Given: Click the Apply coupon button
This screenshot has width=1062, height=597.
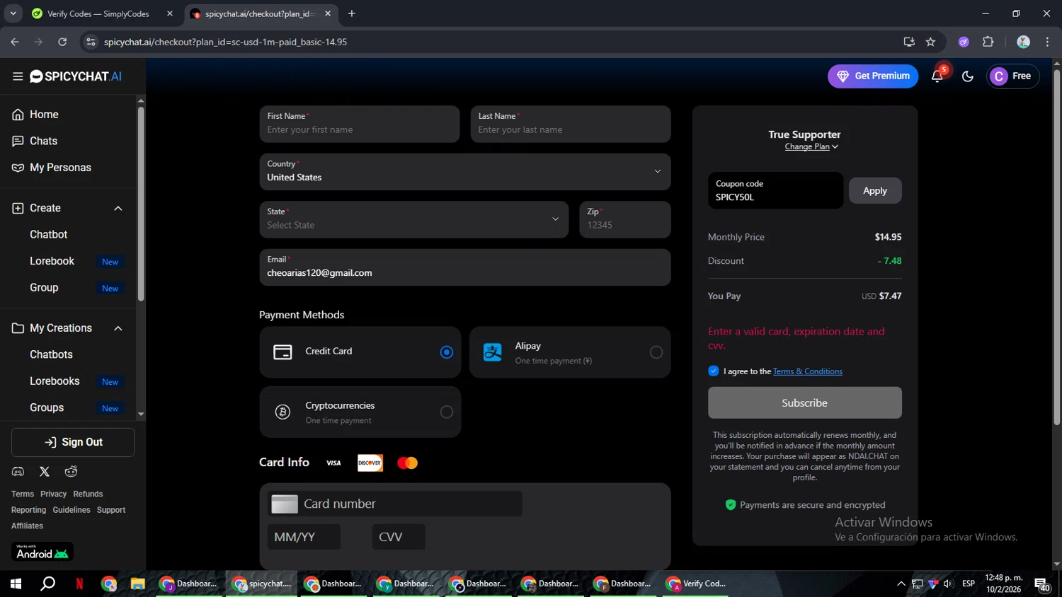Looking at the screenshot, I should [x=875, y=190].
